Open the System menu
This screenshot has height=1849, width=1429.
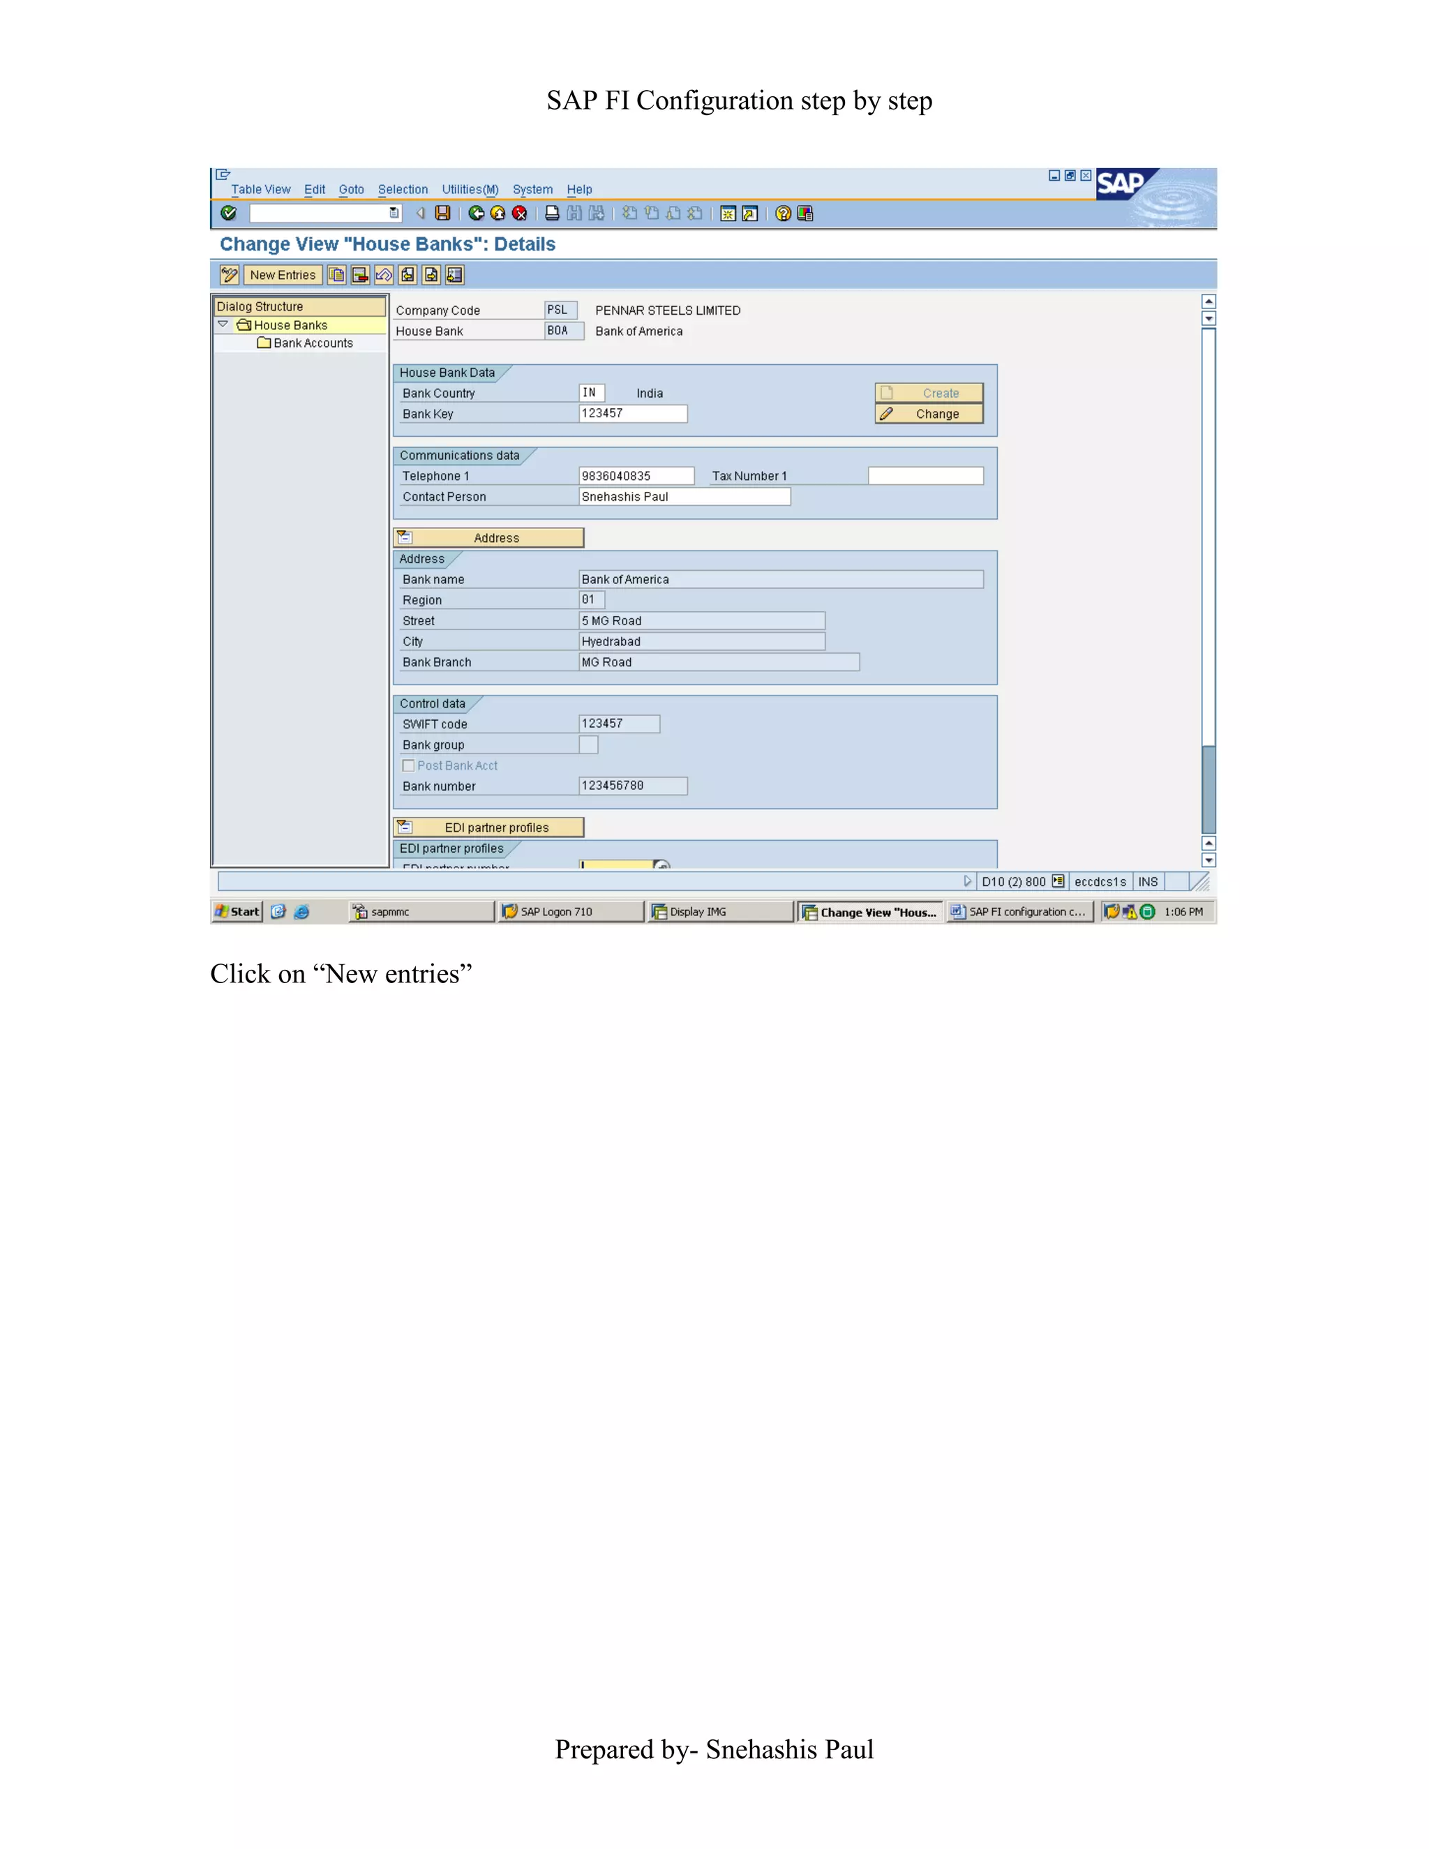532,190
